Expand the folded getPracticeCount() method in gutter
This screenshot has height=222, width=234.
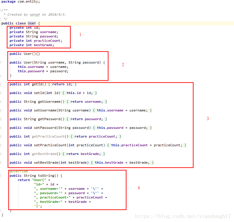coord(1,136)
